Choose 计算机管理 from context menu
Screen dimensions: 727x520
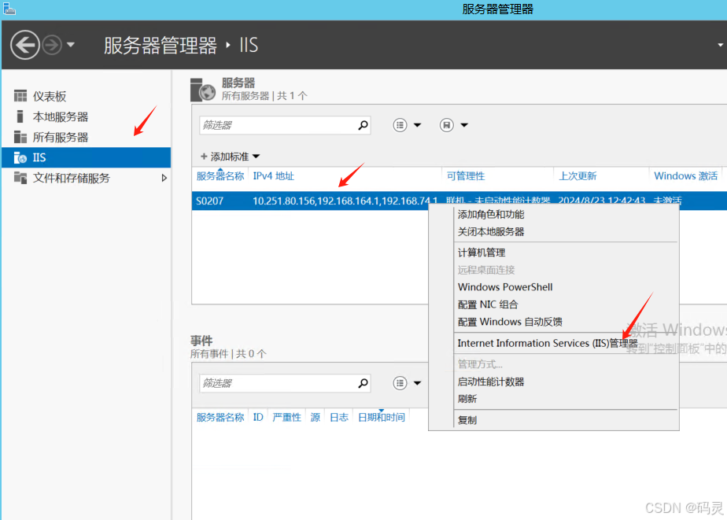pos(482,253)
